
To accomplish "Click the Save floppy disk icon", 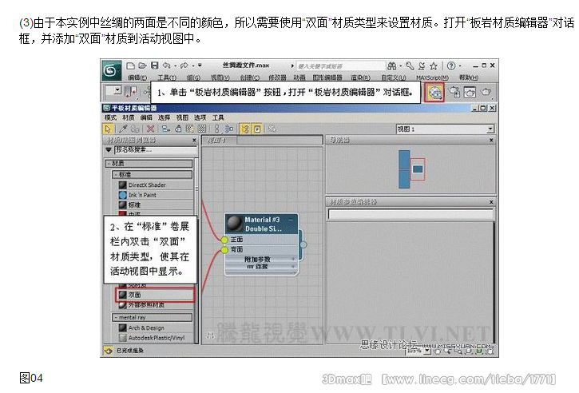I will (155, 65).
